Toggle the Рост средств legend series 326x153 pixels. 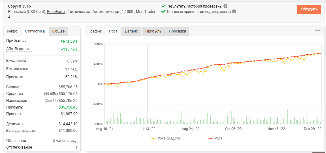tap(165, 138)
